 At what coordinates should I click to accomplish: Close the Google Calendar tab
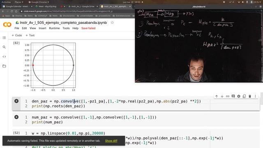click(x=32, y=7)
